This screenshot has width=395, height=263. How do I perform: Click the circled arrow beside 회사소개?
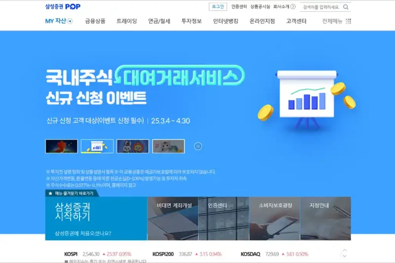[293, 6]
